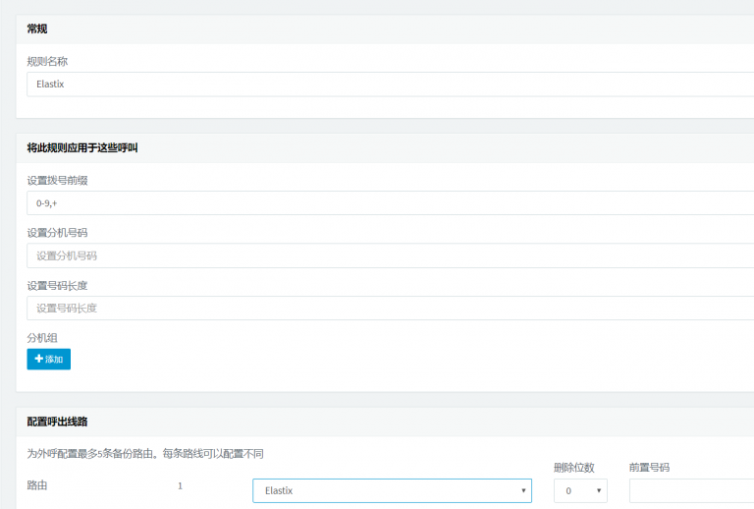Open the Elastix route dropdown
The image size is (754, 509).
click(x=392, y=490)
